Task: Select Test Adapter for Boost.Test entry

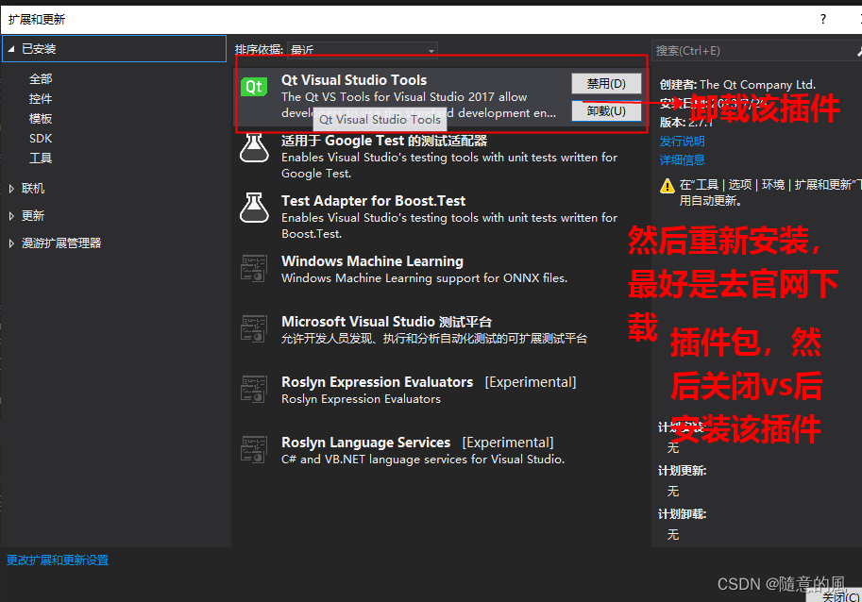Action: coord(373,201)
